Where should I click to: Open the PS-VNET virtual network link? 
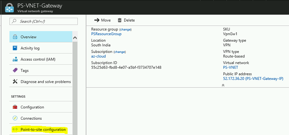coord(231,67)
